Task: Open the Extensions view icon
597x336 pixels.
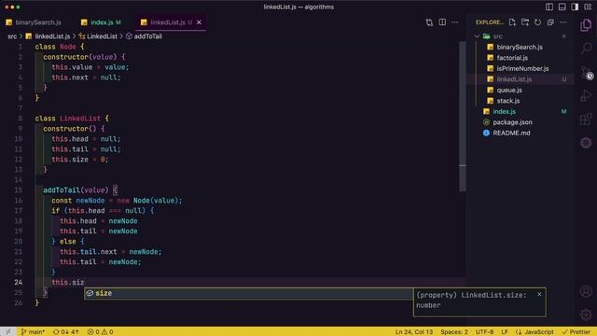Action: pyautogui.click(x=586, y=119)
